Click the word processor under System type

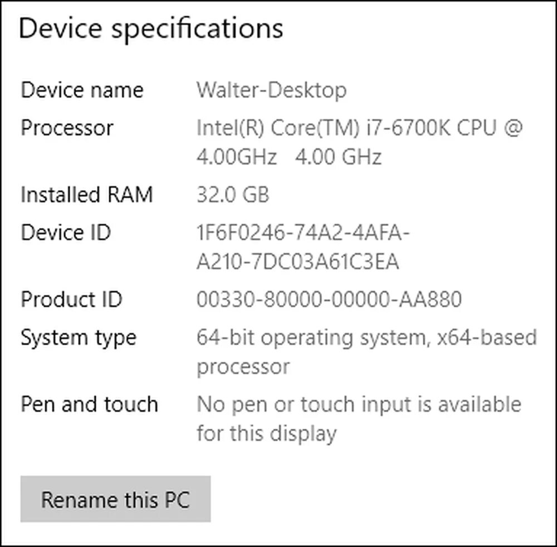coord(243,367)
